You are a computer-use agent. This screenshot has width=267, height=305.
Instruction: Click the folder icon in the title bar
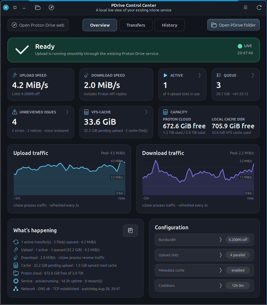(x=38, y=7)
